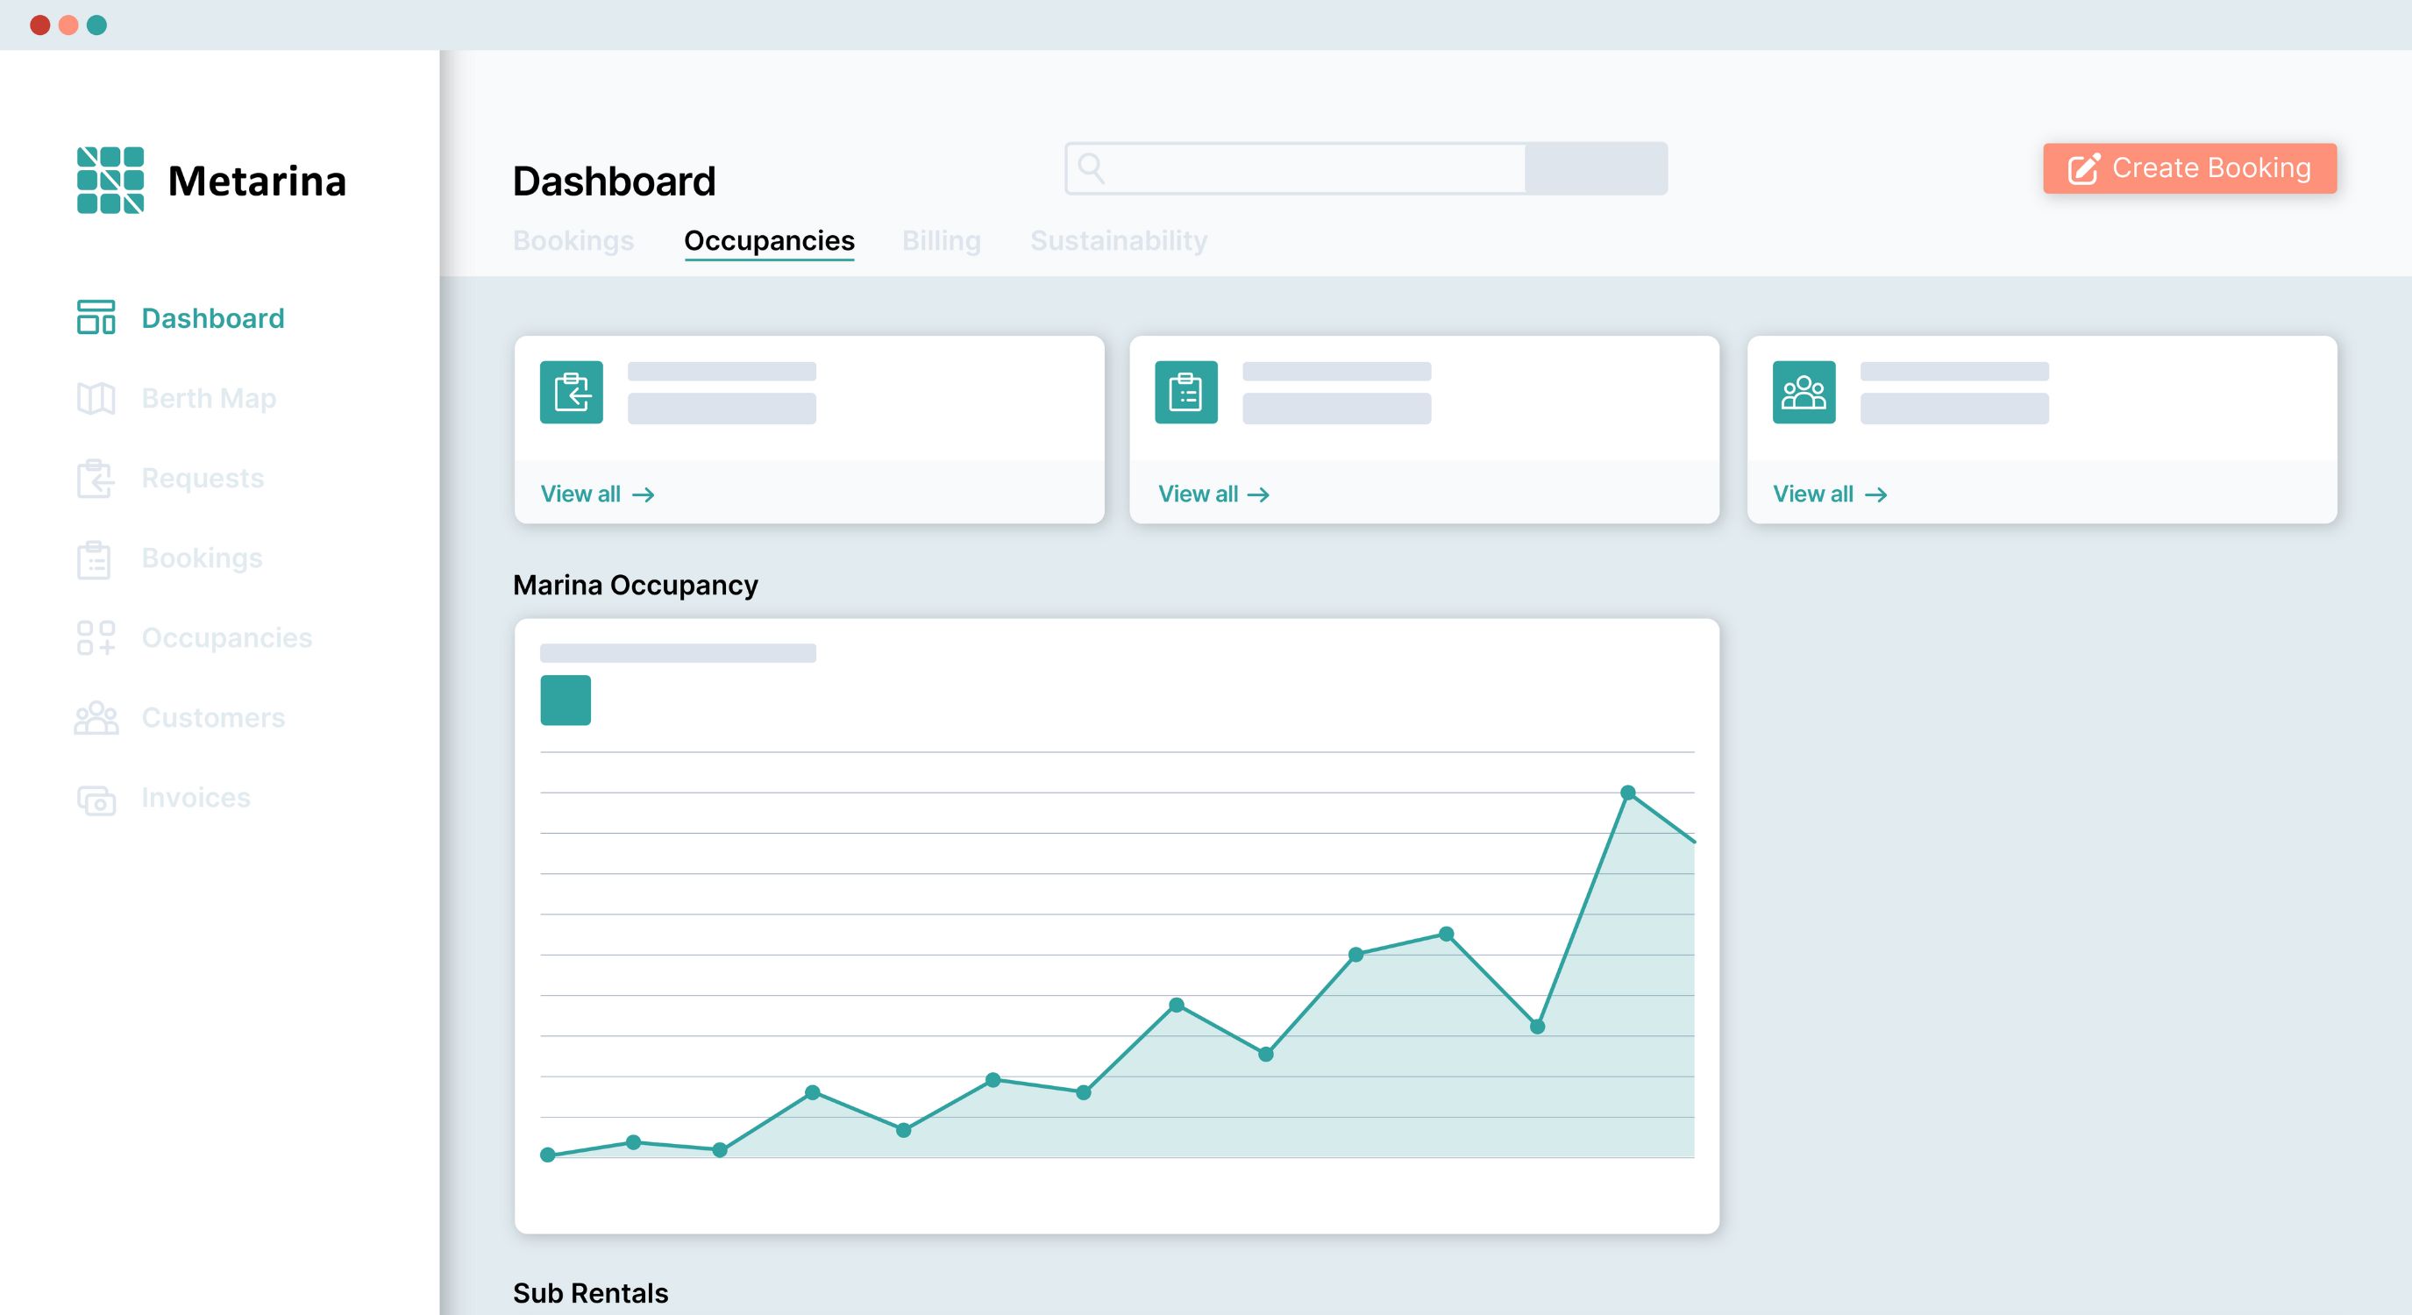The width and height of the screenshot is (2412, 1315).
Task: Open Invoices from the sidebar
Action: coord(196,798)
